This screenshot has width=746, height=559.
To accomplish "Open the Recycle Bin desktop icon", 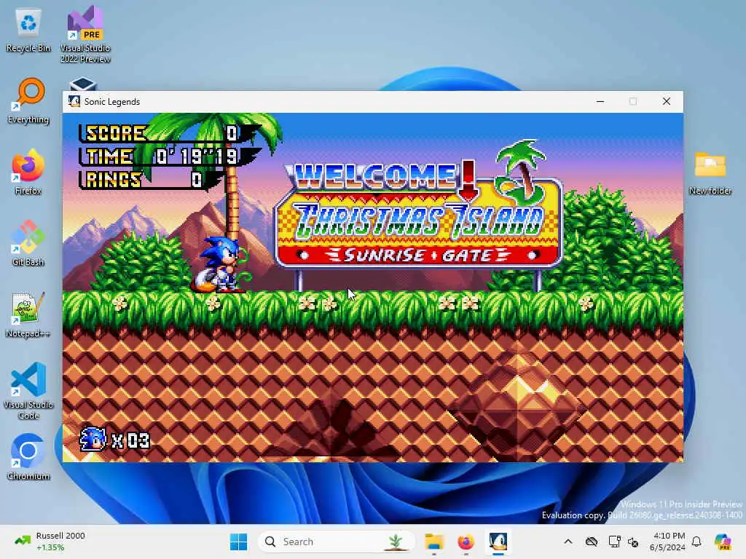I will click(28, 31).
